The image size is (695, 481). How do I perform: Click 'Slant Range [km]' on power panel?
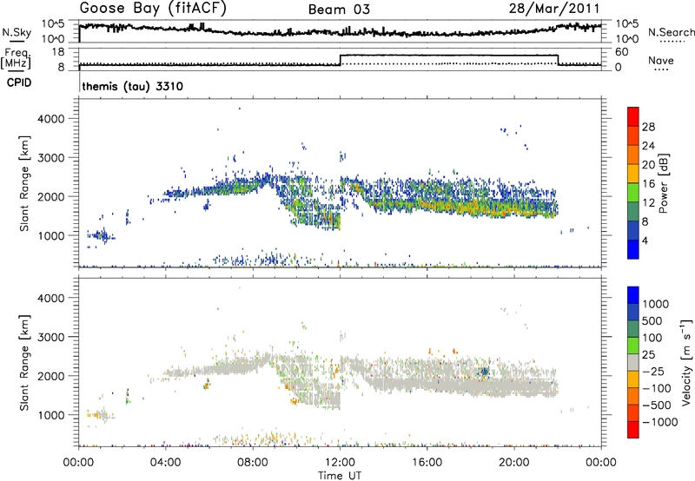pyautogui.click(x=24, y=183)
